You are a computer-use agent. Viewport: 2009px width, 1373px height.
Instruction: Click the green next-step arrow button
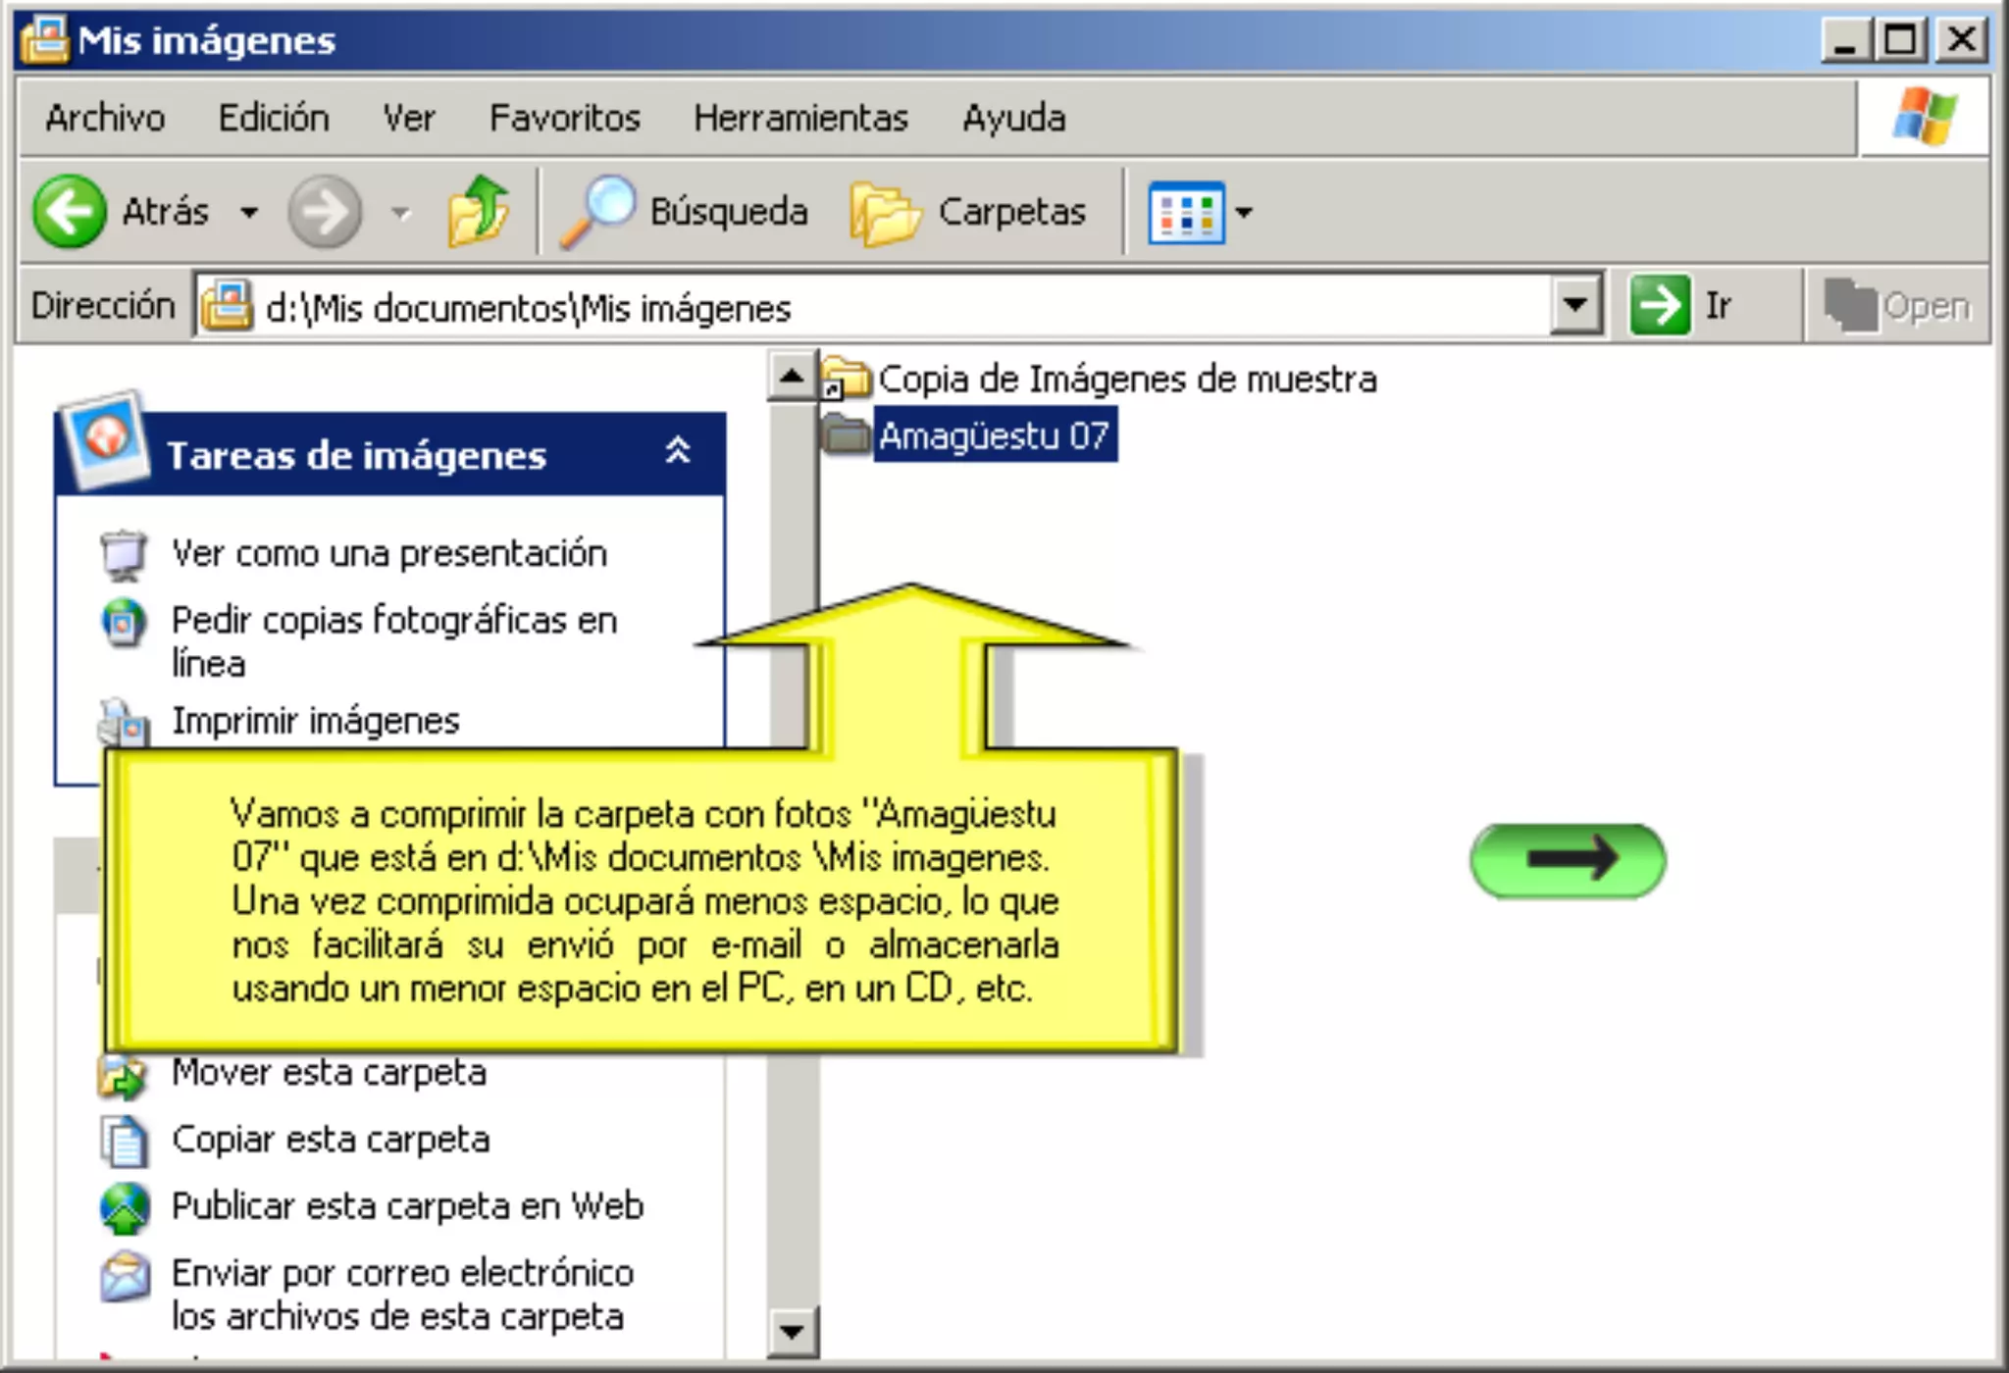(x=1567, y=860)
